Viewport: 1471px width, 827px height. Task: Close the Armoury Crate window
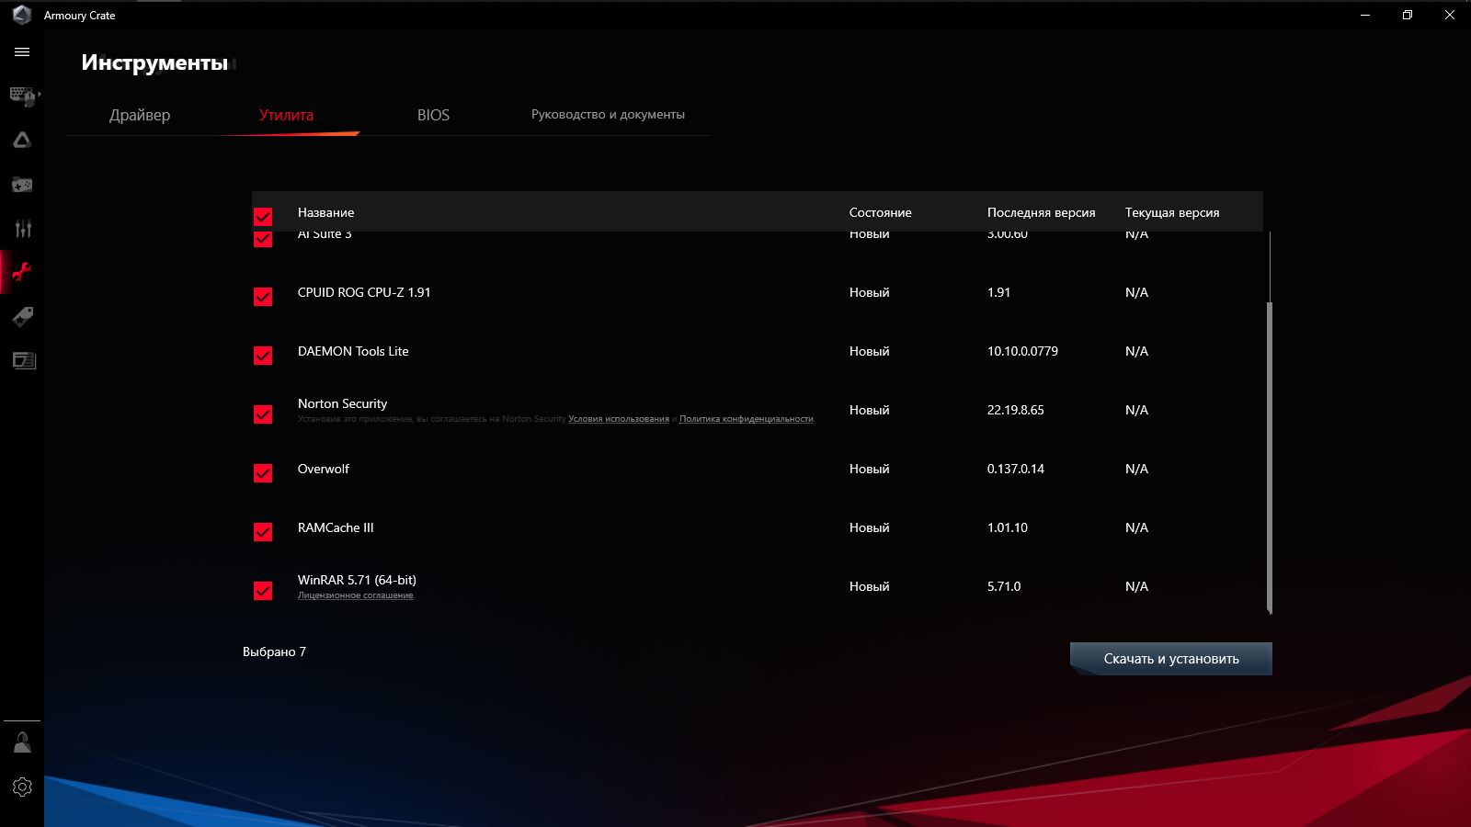click(1450, 15)
